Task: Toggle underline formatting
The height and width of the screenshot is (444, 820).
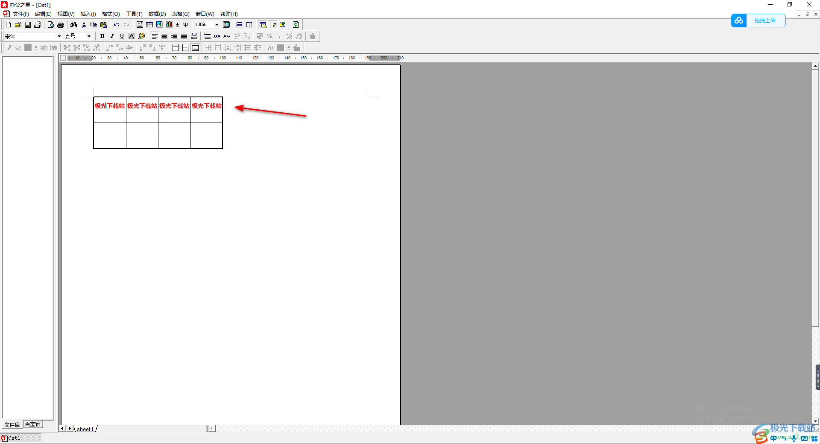Action: click(122, 36)
